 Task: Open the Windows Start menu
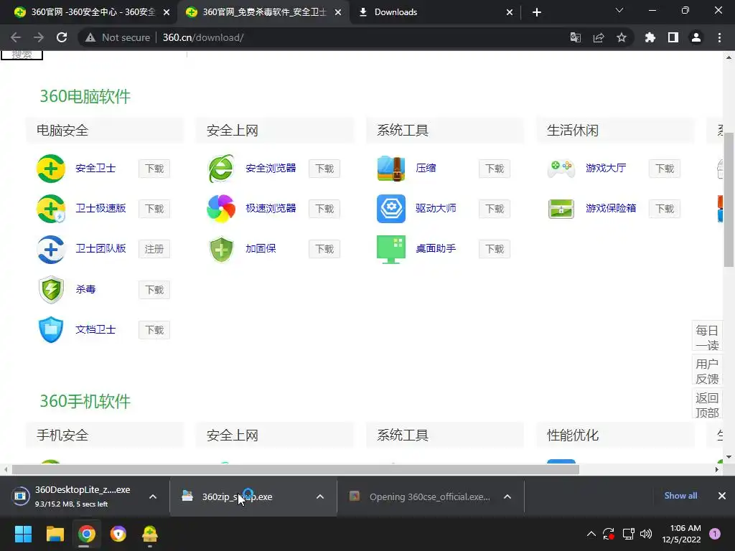click(23, 534)
